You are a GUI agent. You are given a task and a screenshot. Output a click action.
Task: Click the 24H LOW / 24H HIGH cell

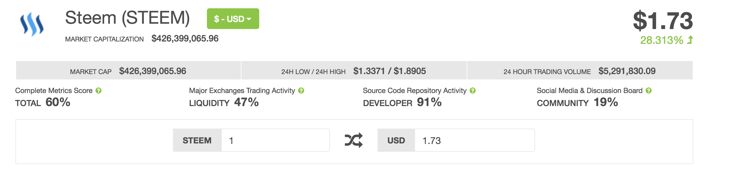click(x=353, y=71)
